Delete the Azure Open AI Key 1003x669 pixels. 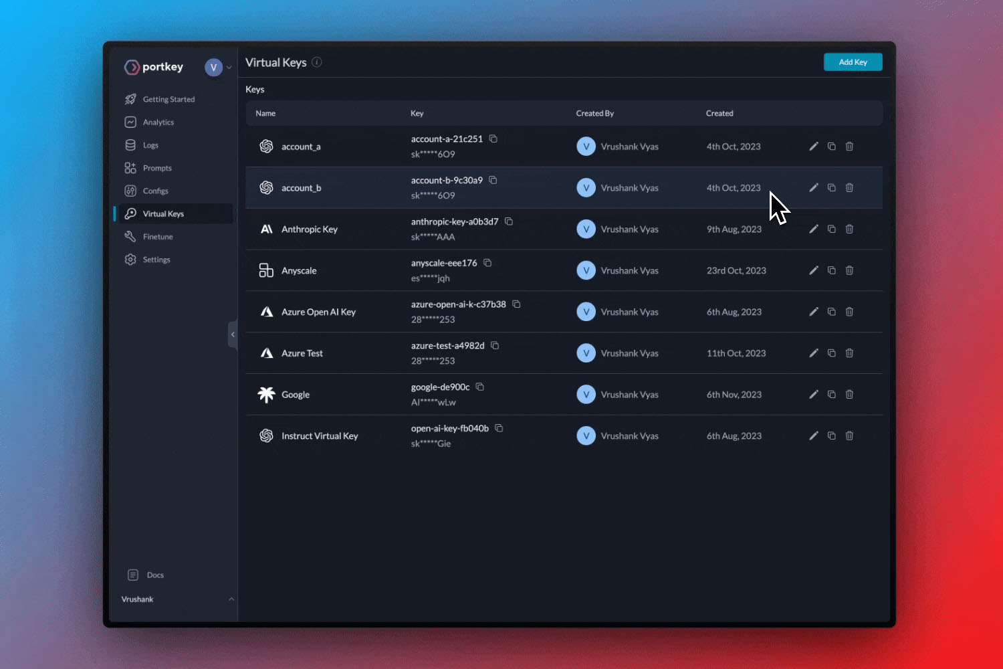point(849,312)
